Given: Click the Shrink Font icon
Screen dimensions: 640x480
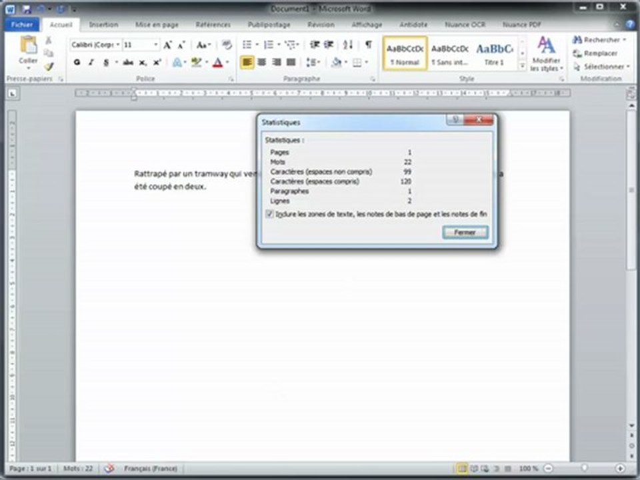Looking at the screenshot, I should coord(181,45).
